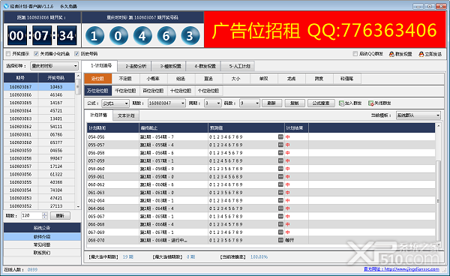Open the 周期 dropdown showing 3
Image resolution: width=450 pixels, height=276 pixels.
(x=213, y=103)
